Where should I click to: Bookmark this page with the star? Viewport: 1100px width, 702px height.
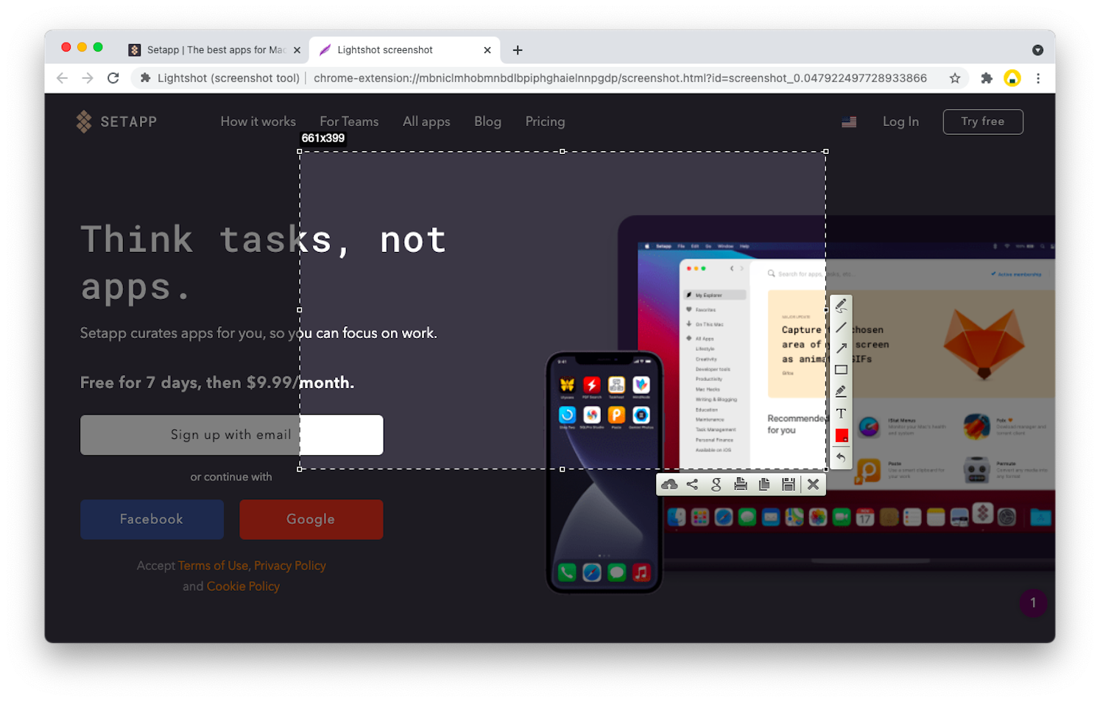(955, 78)
